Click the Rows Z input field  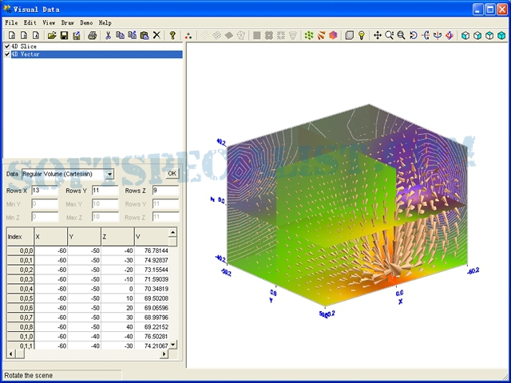click(165, 191)
